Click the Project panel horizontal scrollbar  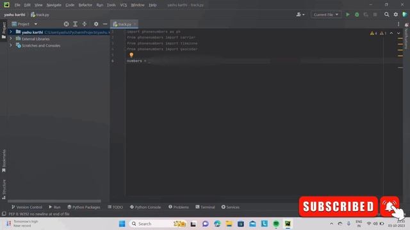click(x=54, y=201)
